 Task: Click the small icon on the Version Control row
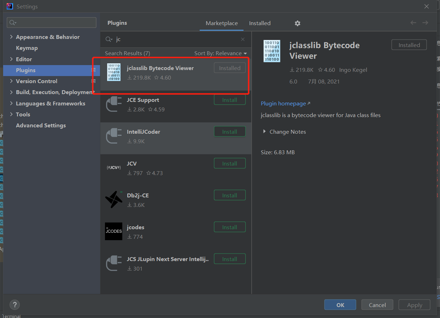(93, 81)
